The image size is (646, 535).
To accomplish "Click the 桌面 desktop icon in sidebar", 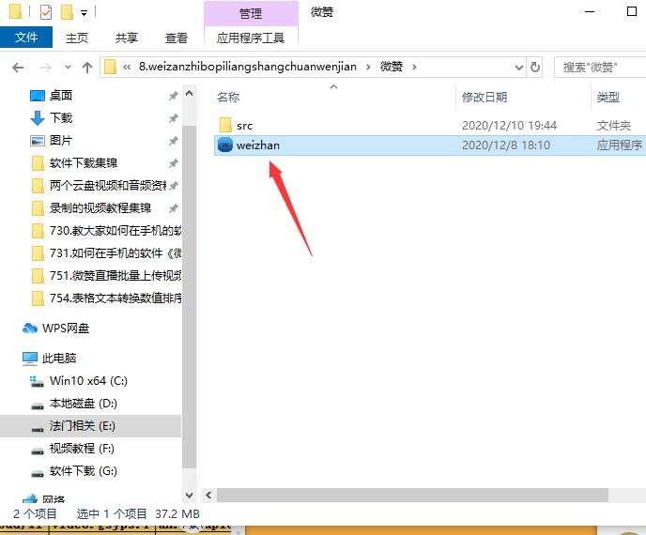I will point(38,96).
